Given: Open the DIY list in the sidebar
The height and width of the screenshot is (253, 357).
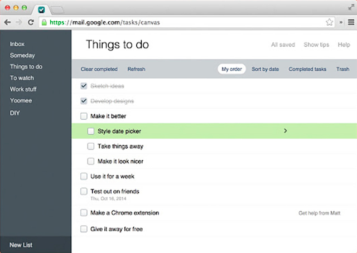Looking at the screenshot, I should tap(15, 113).
